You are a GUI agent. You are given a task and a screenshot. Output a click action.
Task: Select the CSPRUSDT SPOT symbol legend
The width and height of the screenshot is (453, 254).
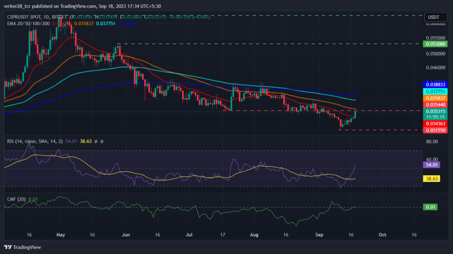pos(37,17)
